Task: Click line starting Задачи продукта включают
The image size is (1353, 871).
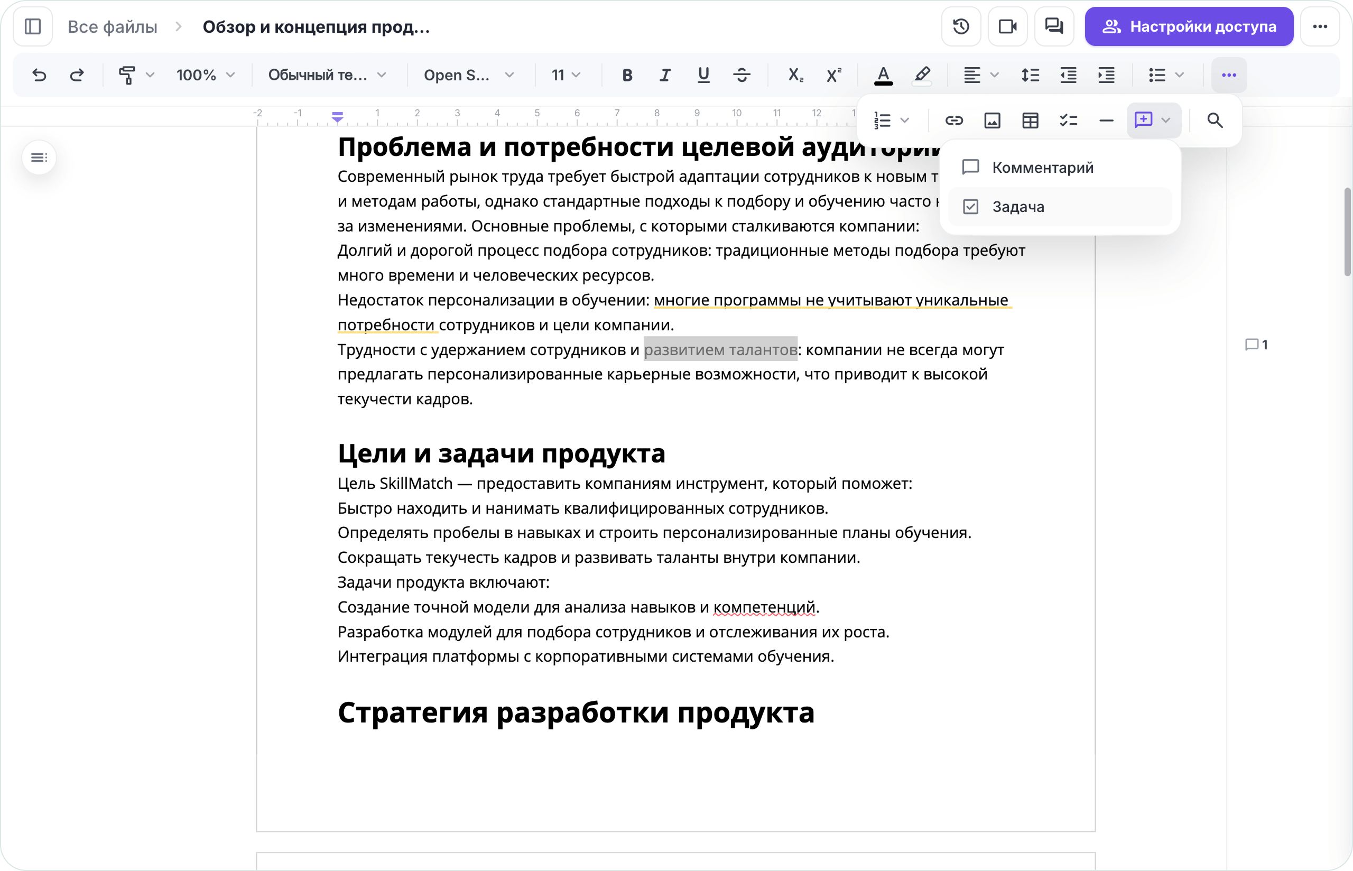Action: (443, 582)
